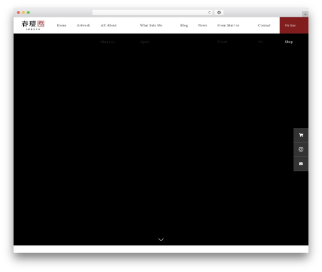Go to the Home menu item
Image resolution: width=322 pixels, height=272 pixels.
coord(62,25)
